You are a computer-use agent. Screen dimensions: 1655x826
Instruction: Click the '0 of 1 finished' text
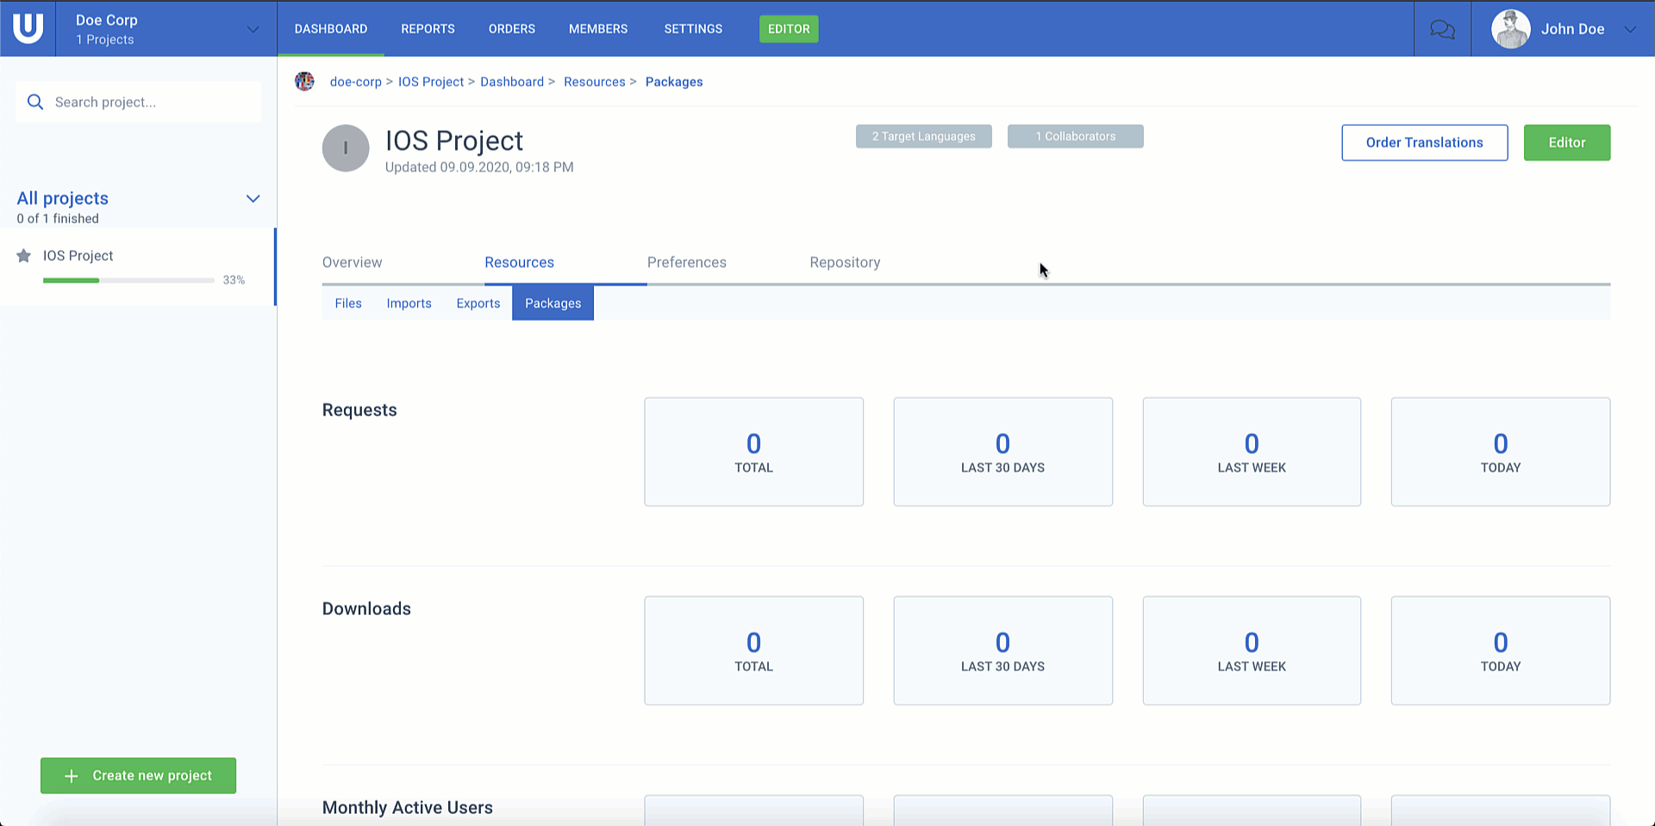coord(58,219)
